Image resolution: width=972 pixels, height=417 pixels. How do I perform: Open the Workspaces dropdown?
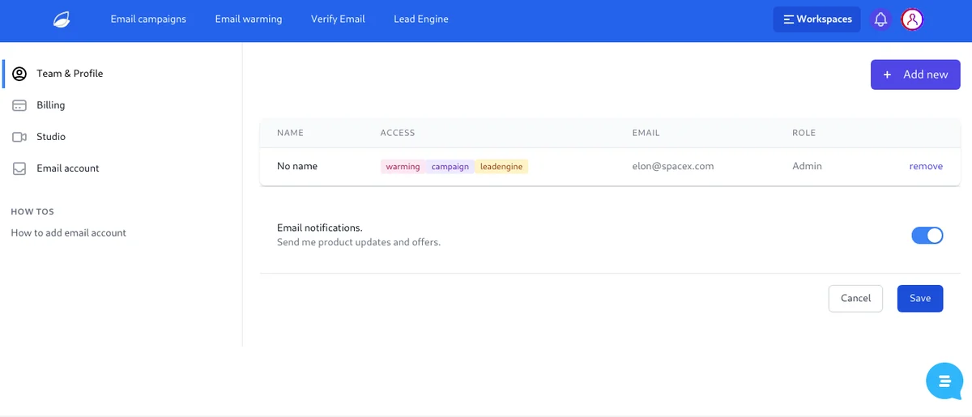pyautogui.click(x=816, y=19)
